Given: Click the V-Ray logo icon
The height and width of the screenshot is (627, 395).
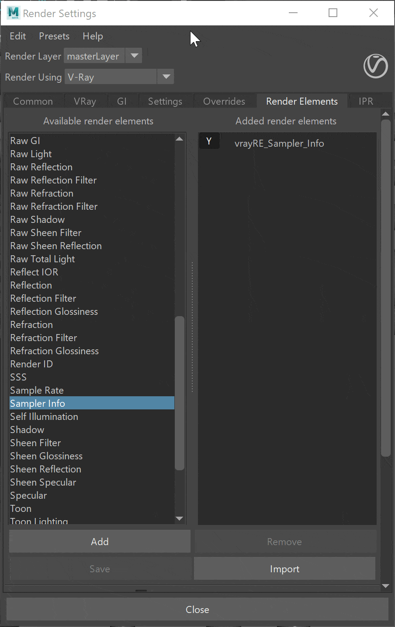Looking at the screenshot, I should [x=375, y=66].
